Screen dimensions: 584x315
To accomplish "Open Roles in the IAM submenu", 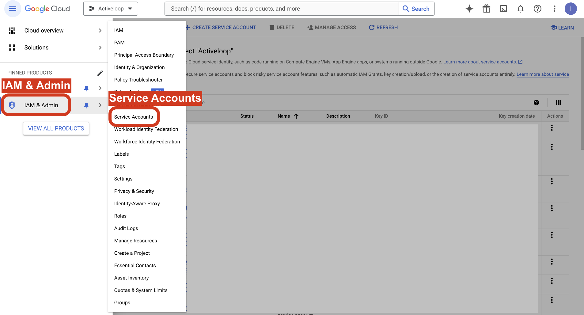I will pos(120,216).
